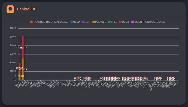
Task: Click the $252.1K data label
Action: (x=23, y=48)
